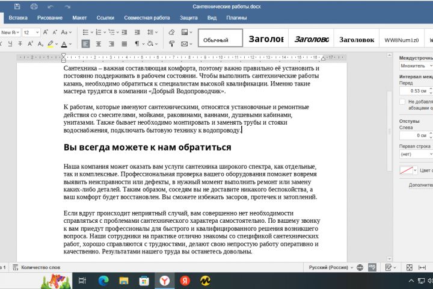This screenshot has width=433, height=289.
Task: Switch to the Ссылки tab
Action: tap(105, 17)
